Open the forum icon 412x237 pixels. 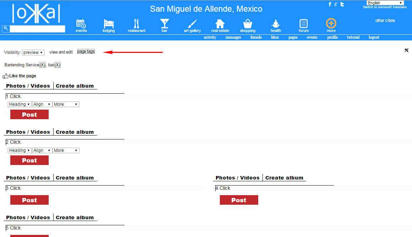pos(303,24)
